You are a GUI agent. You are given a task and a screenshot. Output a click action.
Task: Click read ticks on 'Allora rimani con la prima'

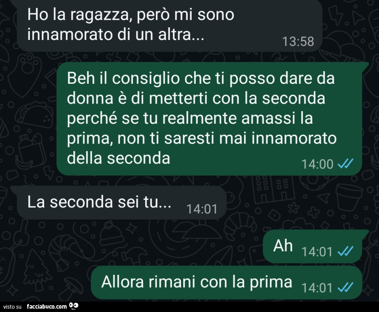(345, 287)
